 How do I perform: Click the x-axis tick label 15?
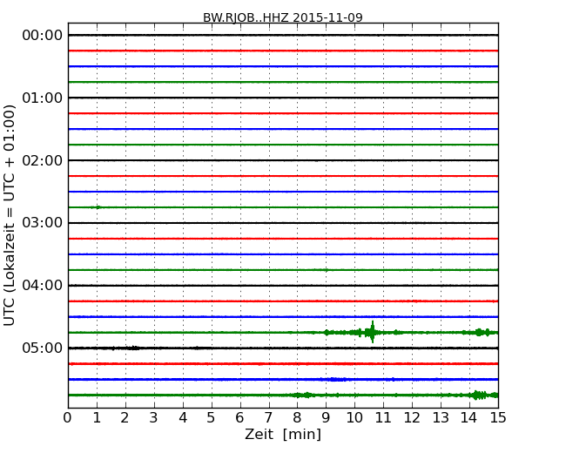[x=498, y=418]
